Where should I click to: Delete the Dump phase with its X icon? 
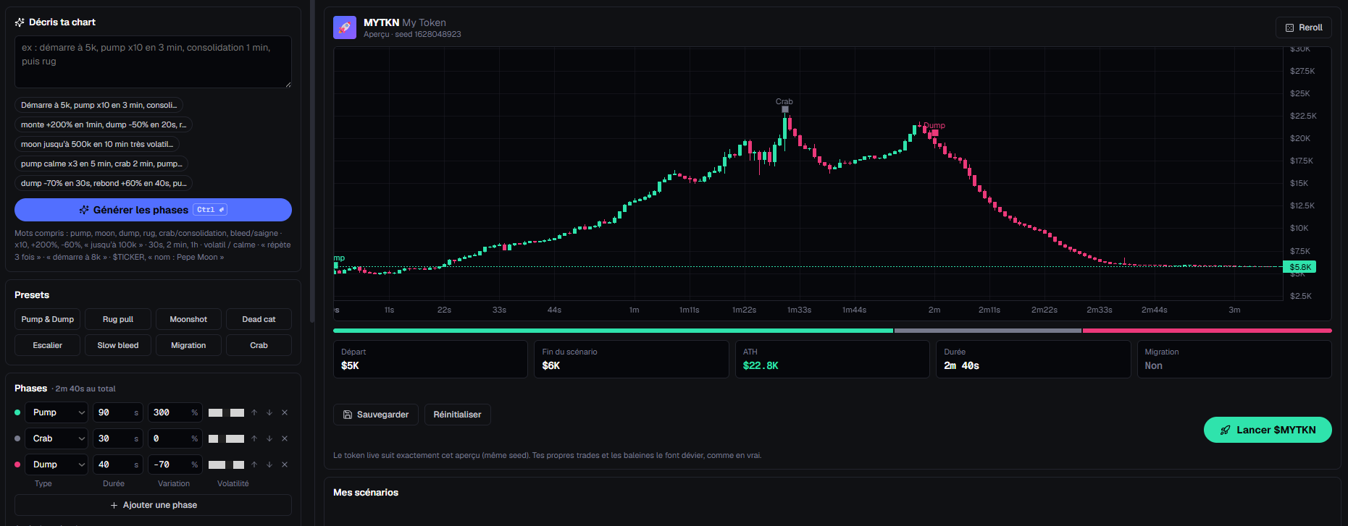click(x=285, y=465)
